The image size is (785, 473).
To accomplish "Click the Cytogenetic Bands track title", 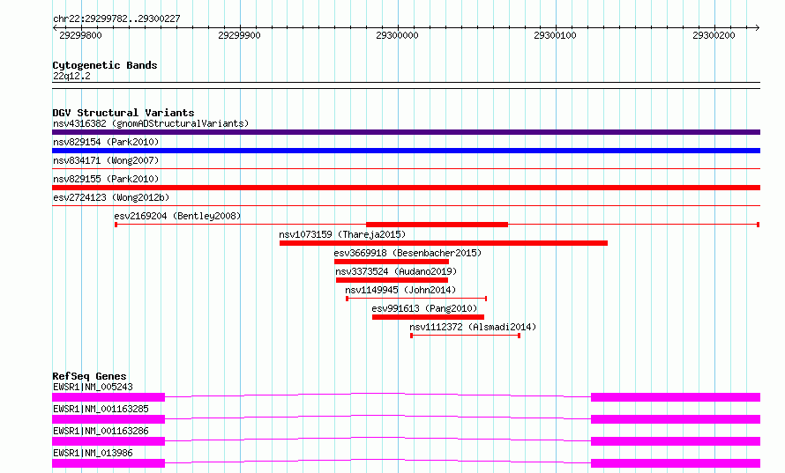I will pos(105,65).
